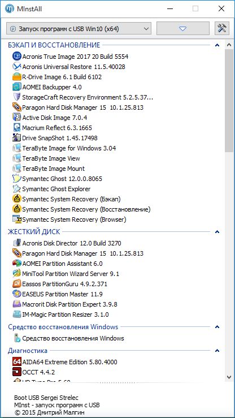Click the Drive SnapShot icon
Image resolution: width=235 pixels, height=418 pixels.
click(x=17, y=138)
